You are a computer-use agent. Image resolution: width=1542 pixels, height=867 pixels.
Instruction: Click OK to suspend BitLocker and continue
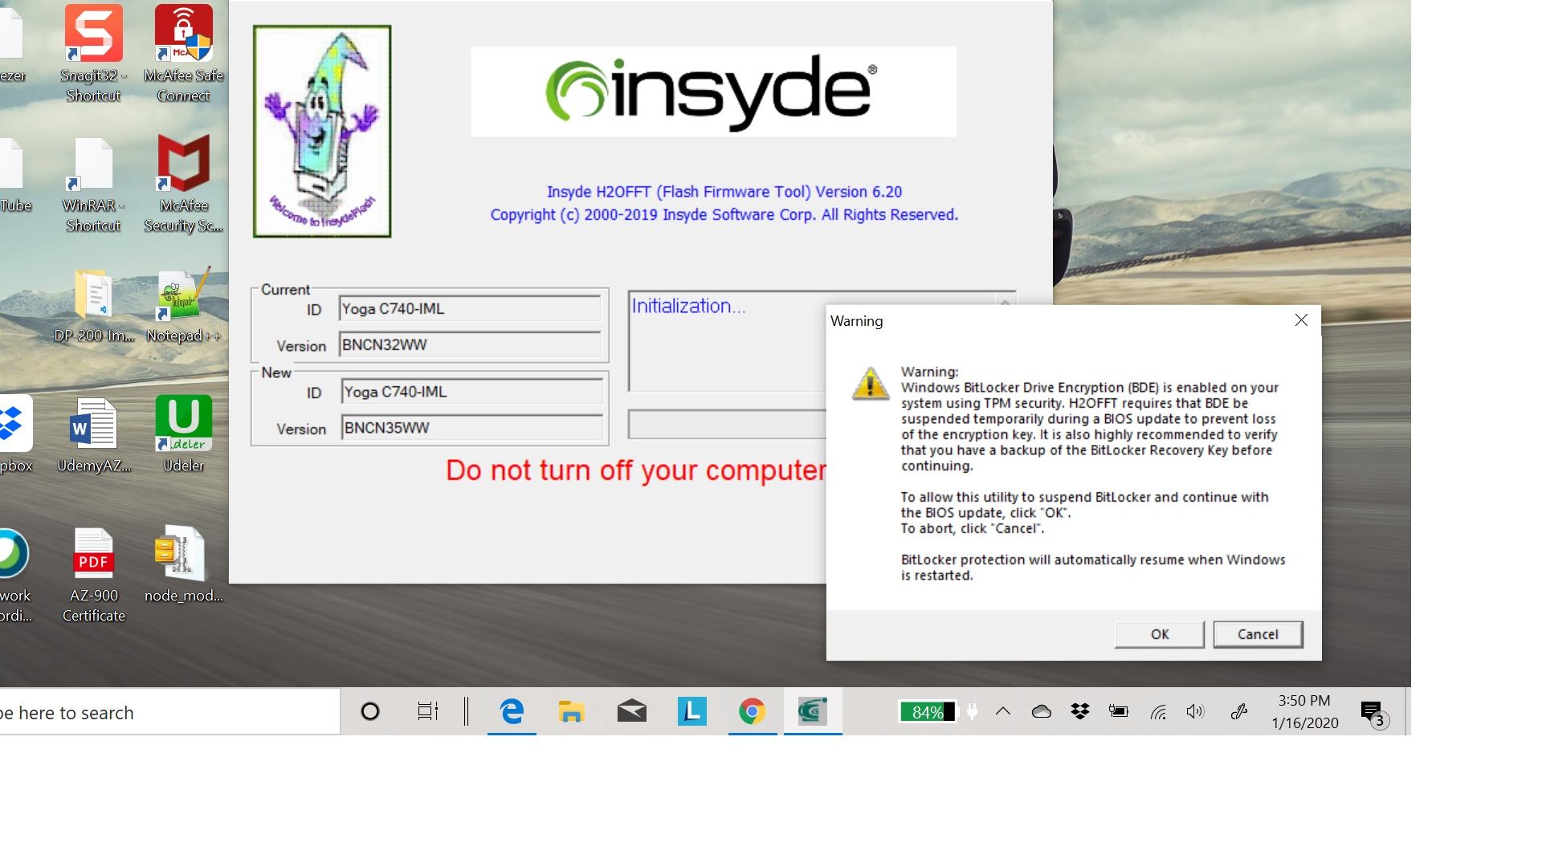1159,633
